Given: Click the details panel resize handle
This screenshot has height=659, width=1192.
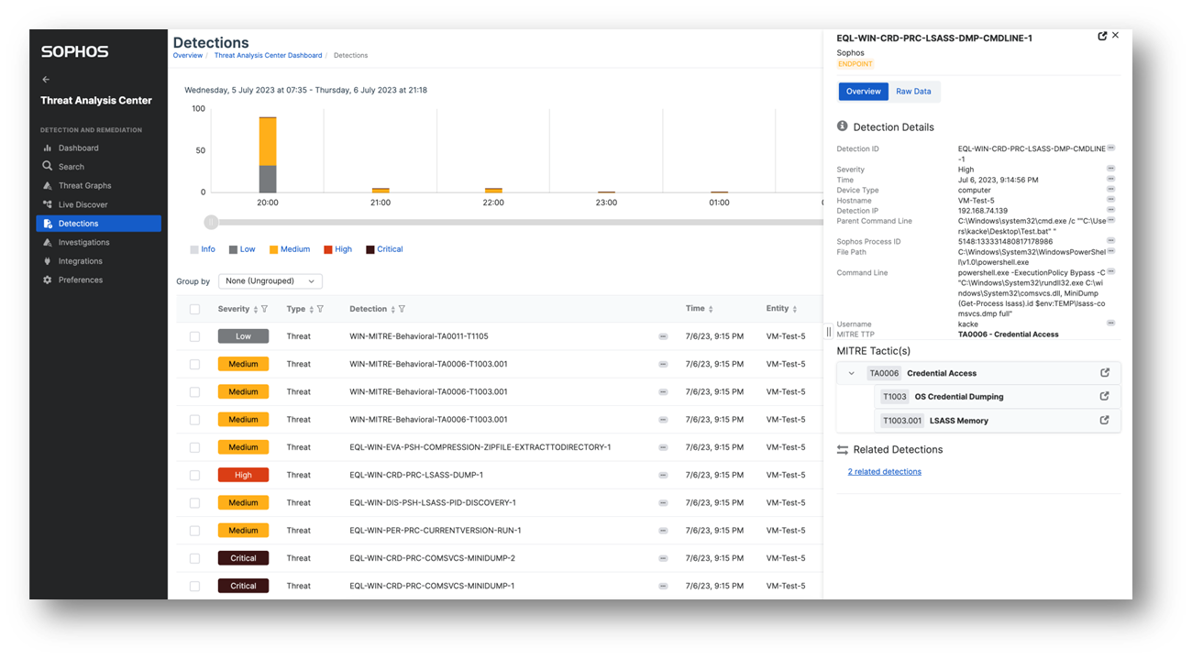Looking at the screenshot, I should [x=829, y=333].
